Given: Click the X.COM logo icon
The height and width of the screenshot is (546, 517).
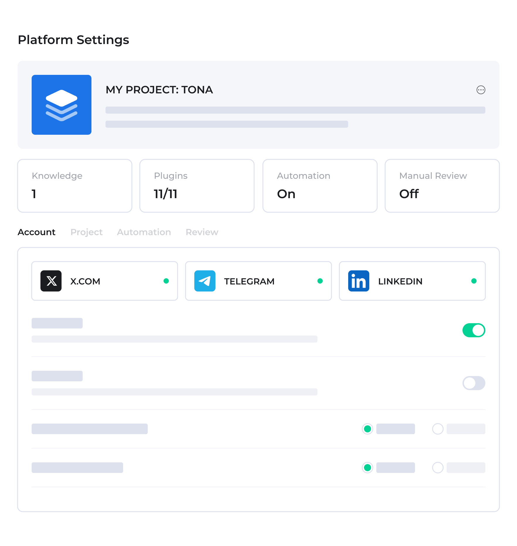Looking at the screenshot, I should [51, 281].
